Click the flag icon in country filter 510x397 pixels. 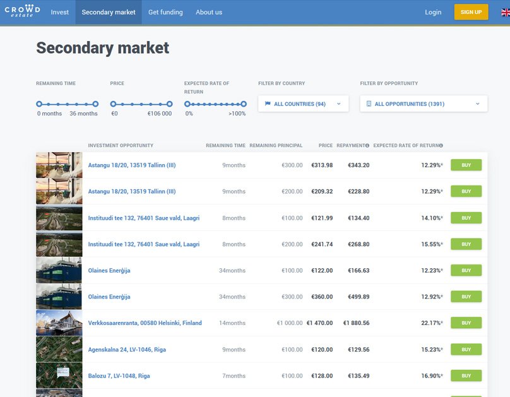click(268, 104)
